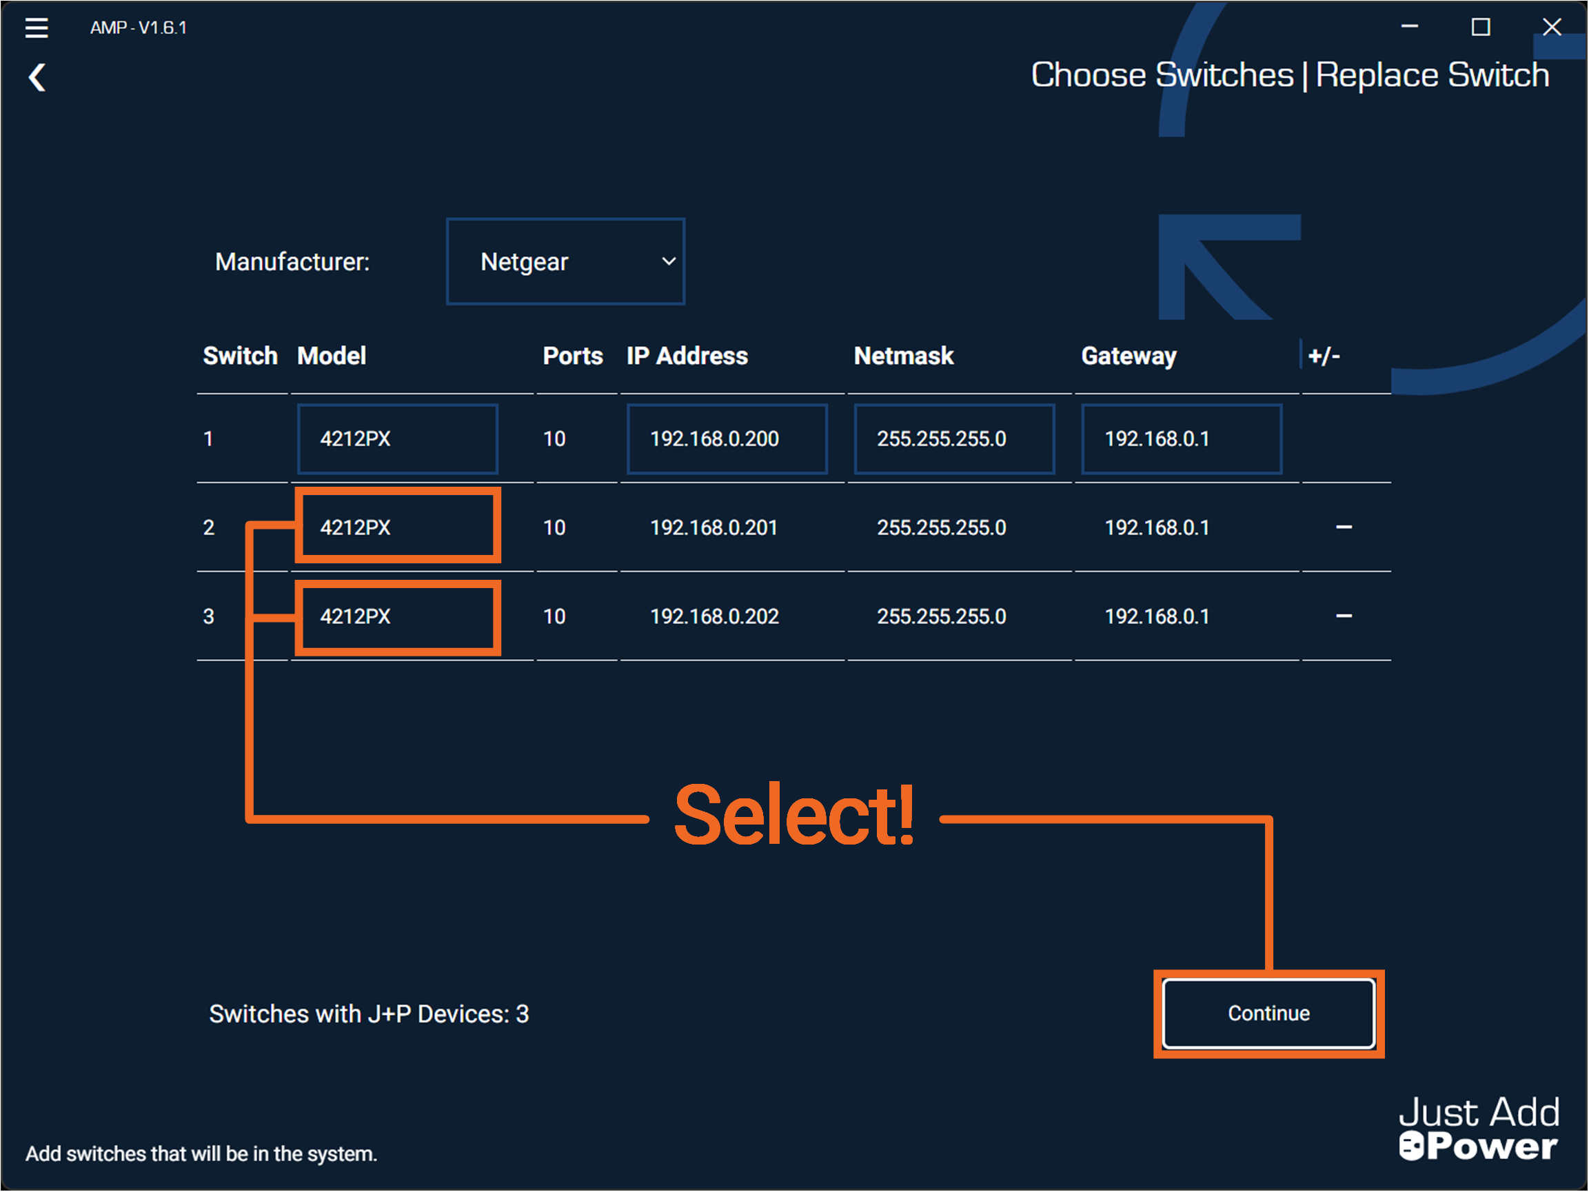Viewport: 1589px width, 1192px height.
Task: Maximize the AMP window
Action: (x=1481, y=28)
